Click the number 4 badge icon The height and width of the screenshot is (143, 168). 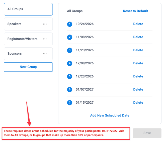(70, 63)
